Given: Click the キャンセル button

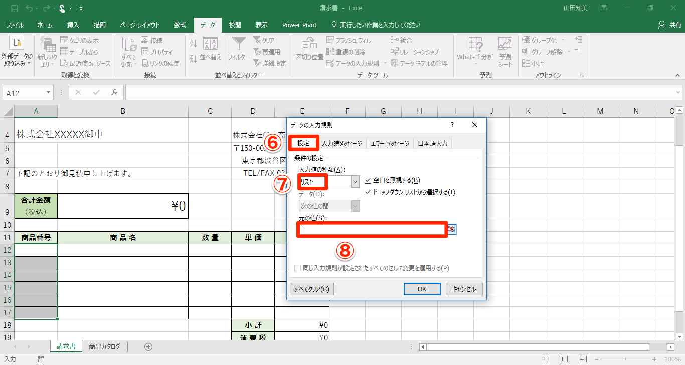Looking at the screenshot, I should click(x=464, y=289).
